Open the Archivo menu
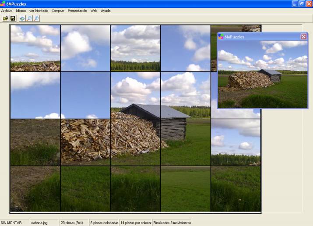The image size is (313, 226). pyautogui.click(x=7, y=11)
